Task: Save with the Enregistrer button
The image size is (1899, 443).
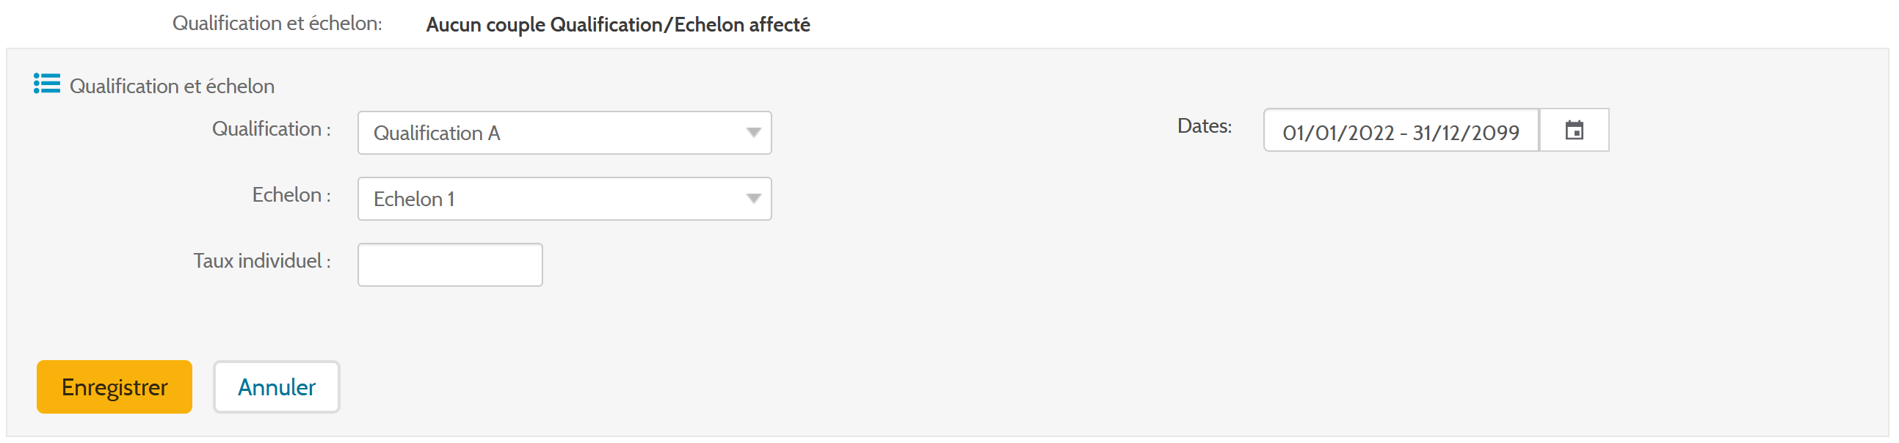Action: (x=115, y=388)
